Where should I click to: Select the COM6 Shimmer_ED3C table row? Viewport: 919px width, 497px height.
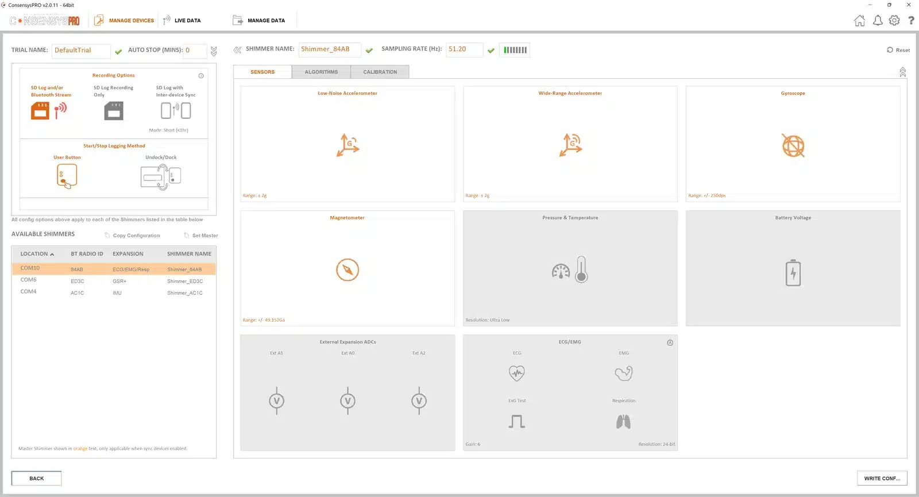(x=114, y=280)
